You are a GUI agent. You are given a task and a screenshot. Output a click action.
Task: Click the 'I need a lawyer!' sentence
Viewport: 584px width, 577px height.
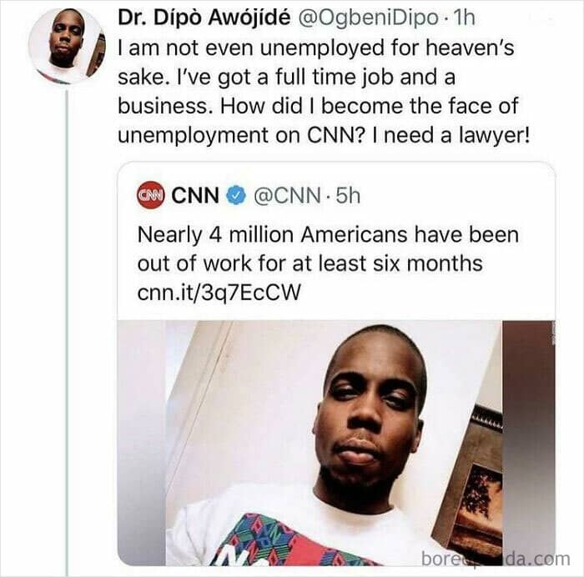pyautogui.click(x=456, y=135)
